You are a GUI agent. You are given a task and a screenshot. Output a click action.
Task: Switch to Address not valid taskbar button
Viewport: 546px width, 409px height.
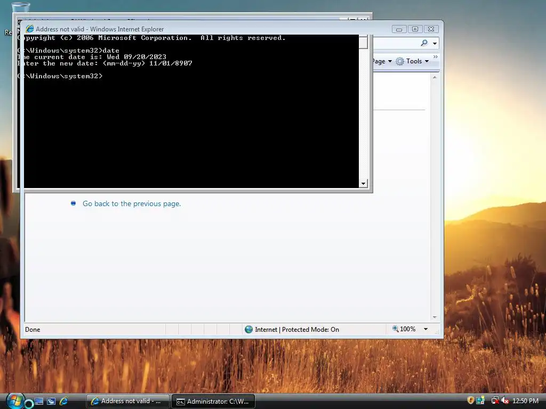[127, 401]
